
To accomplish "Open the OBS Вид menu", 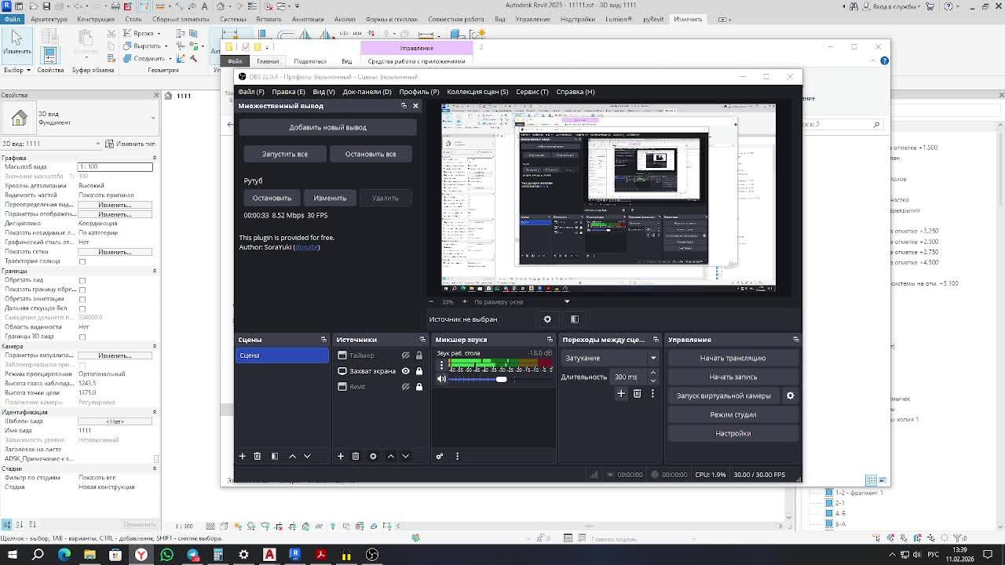I will click(323, 92).
